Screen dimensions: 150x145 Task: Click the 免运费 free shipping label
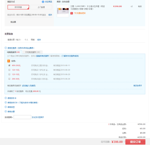[13, 22]
